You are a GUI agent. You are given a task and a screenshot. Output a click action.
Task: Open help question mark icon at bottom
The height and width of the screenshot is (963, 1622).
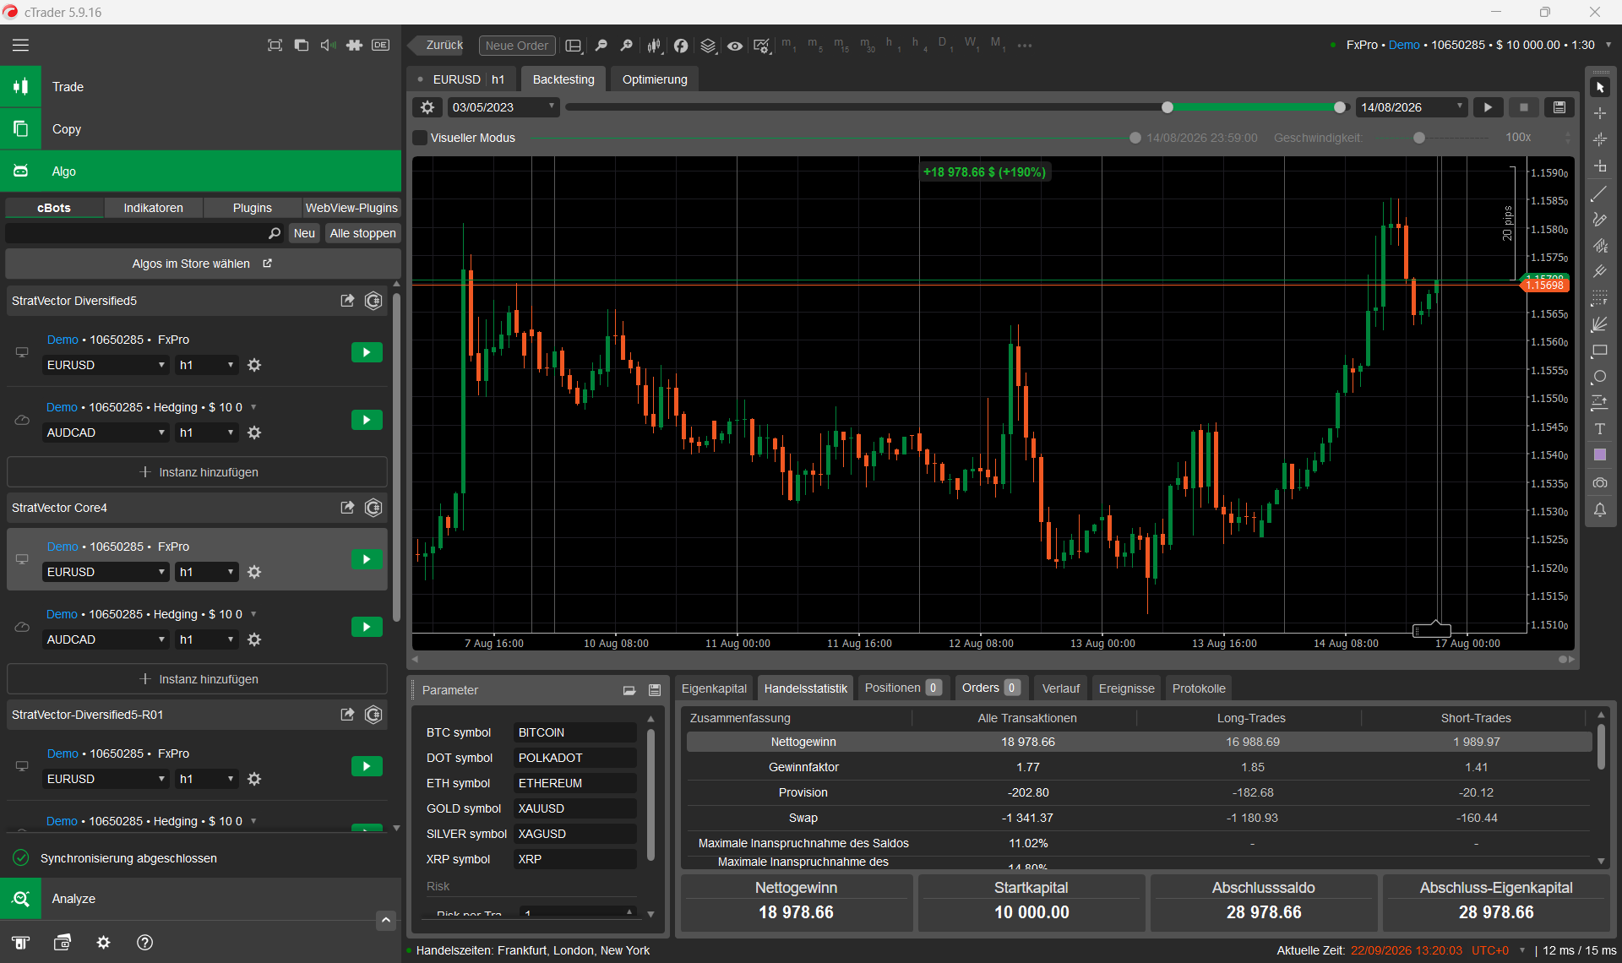(x=144, y=943)
